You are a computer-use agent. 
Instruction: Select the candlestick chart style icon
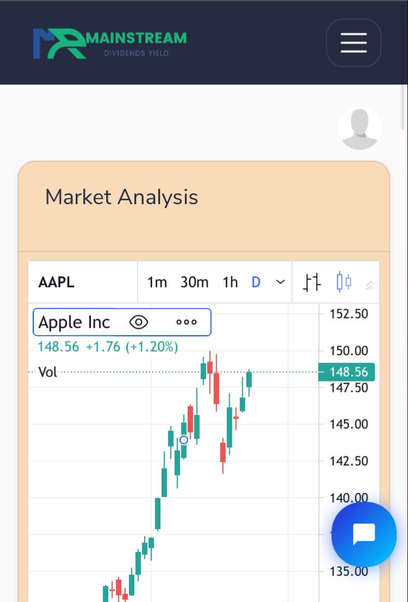point(343,282)
